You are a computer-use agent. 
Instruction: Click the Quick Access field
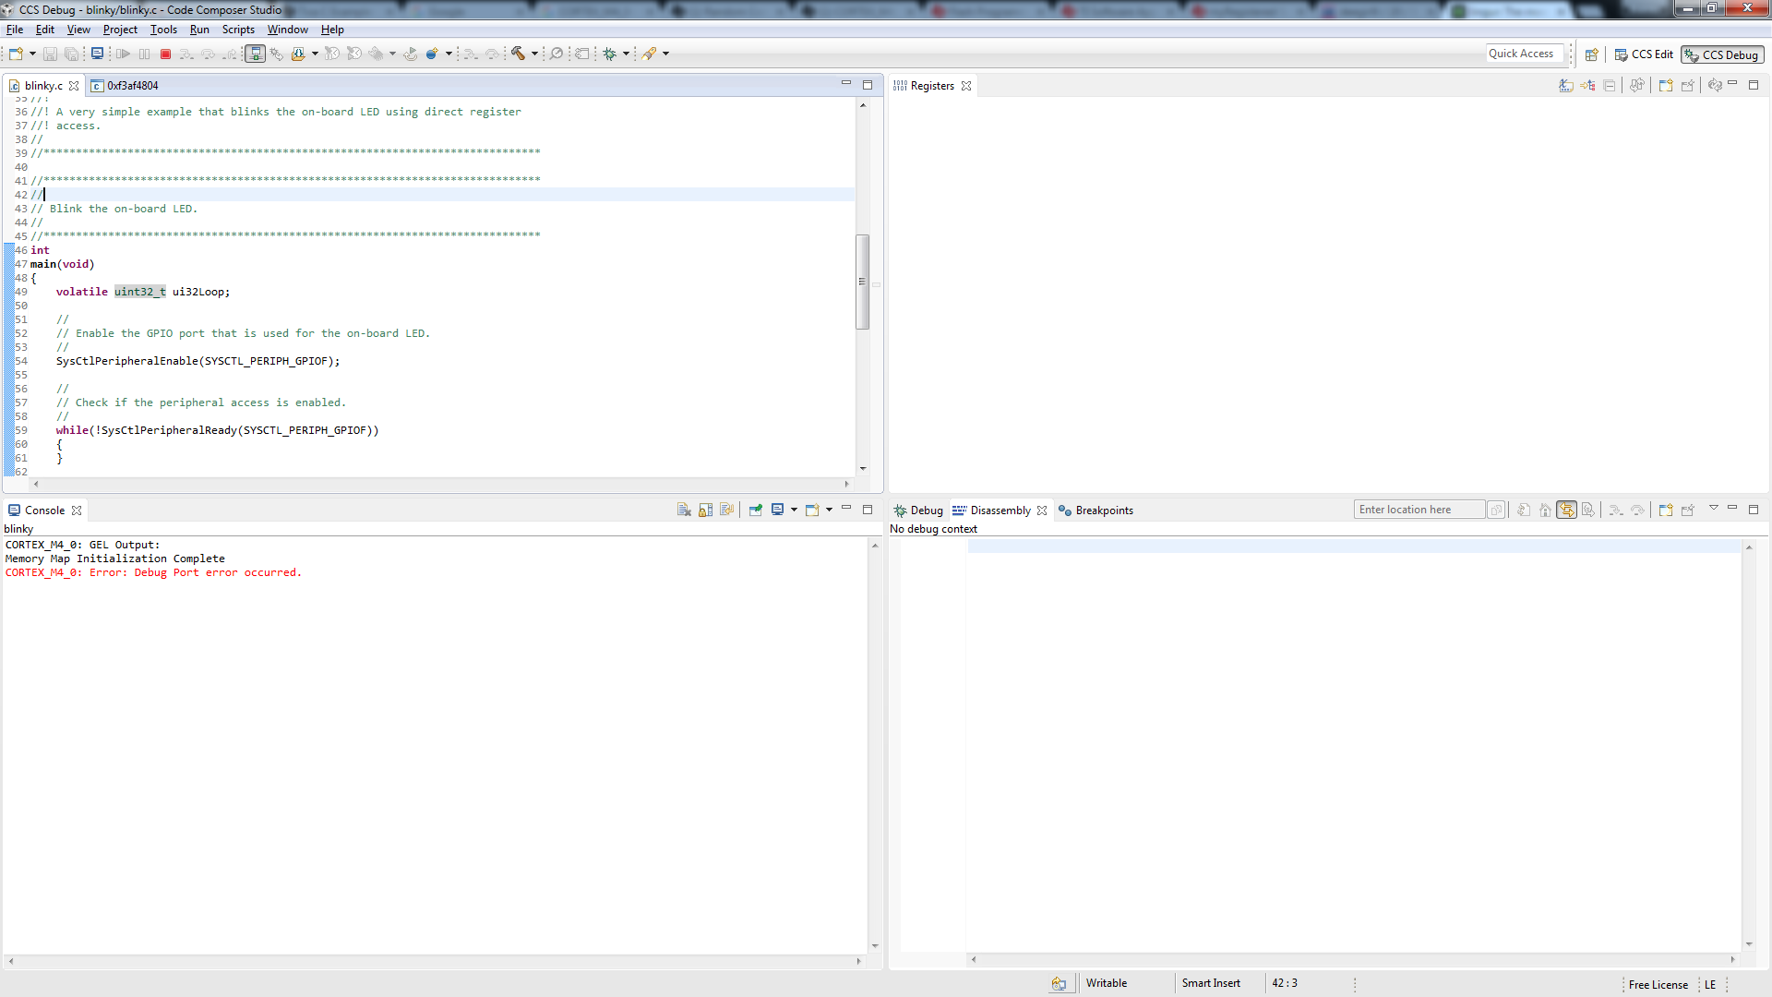[1524, 54]
